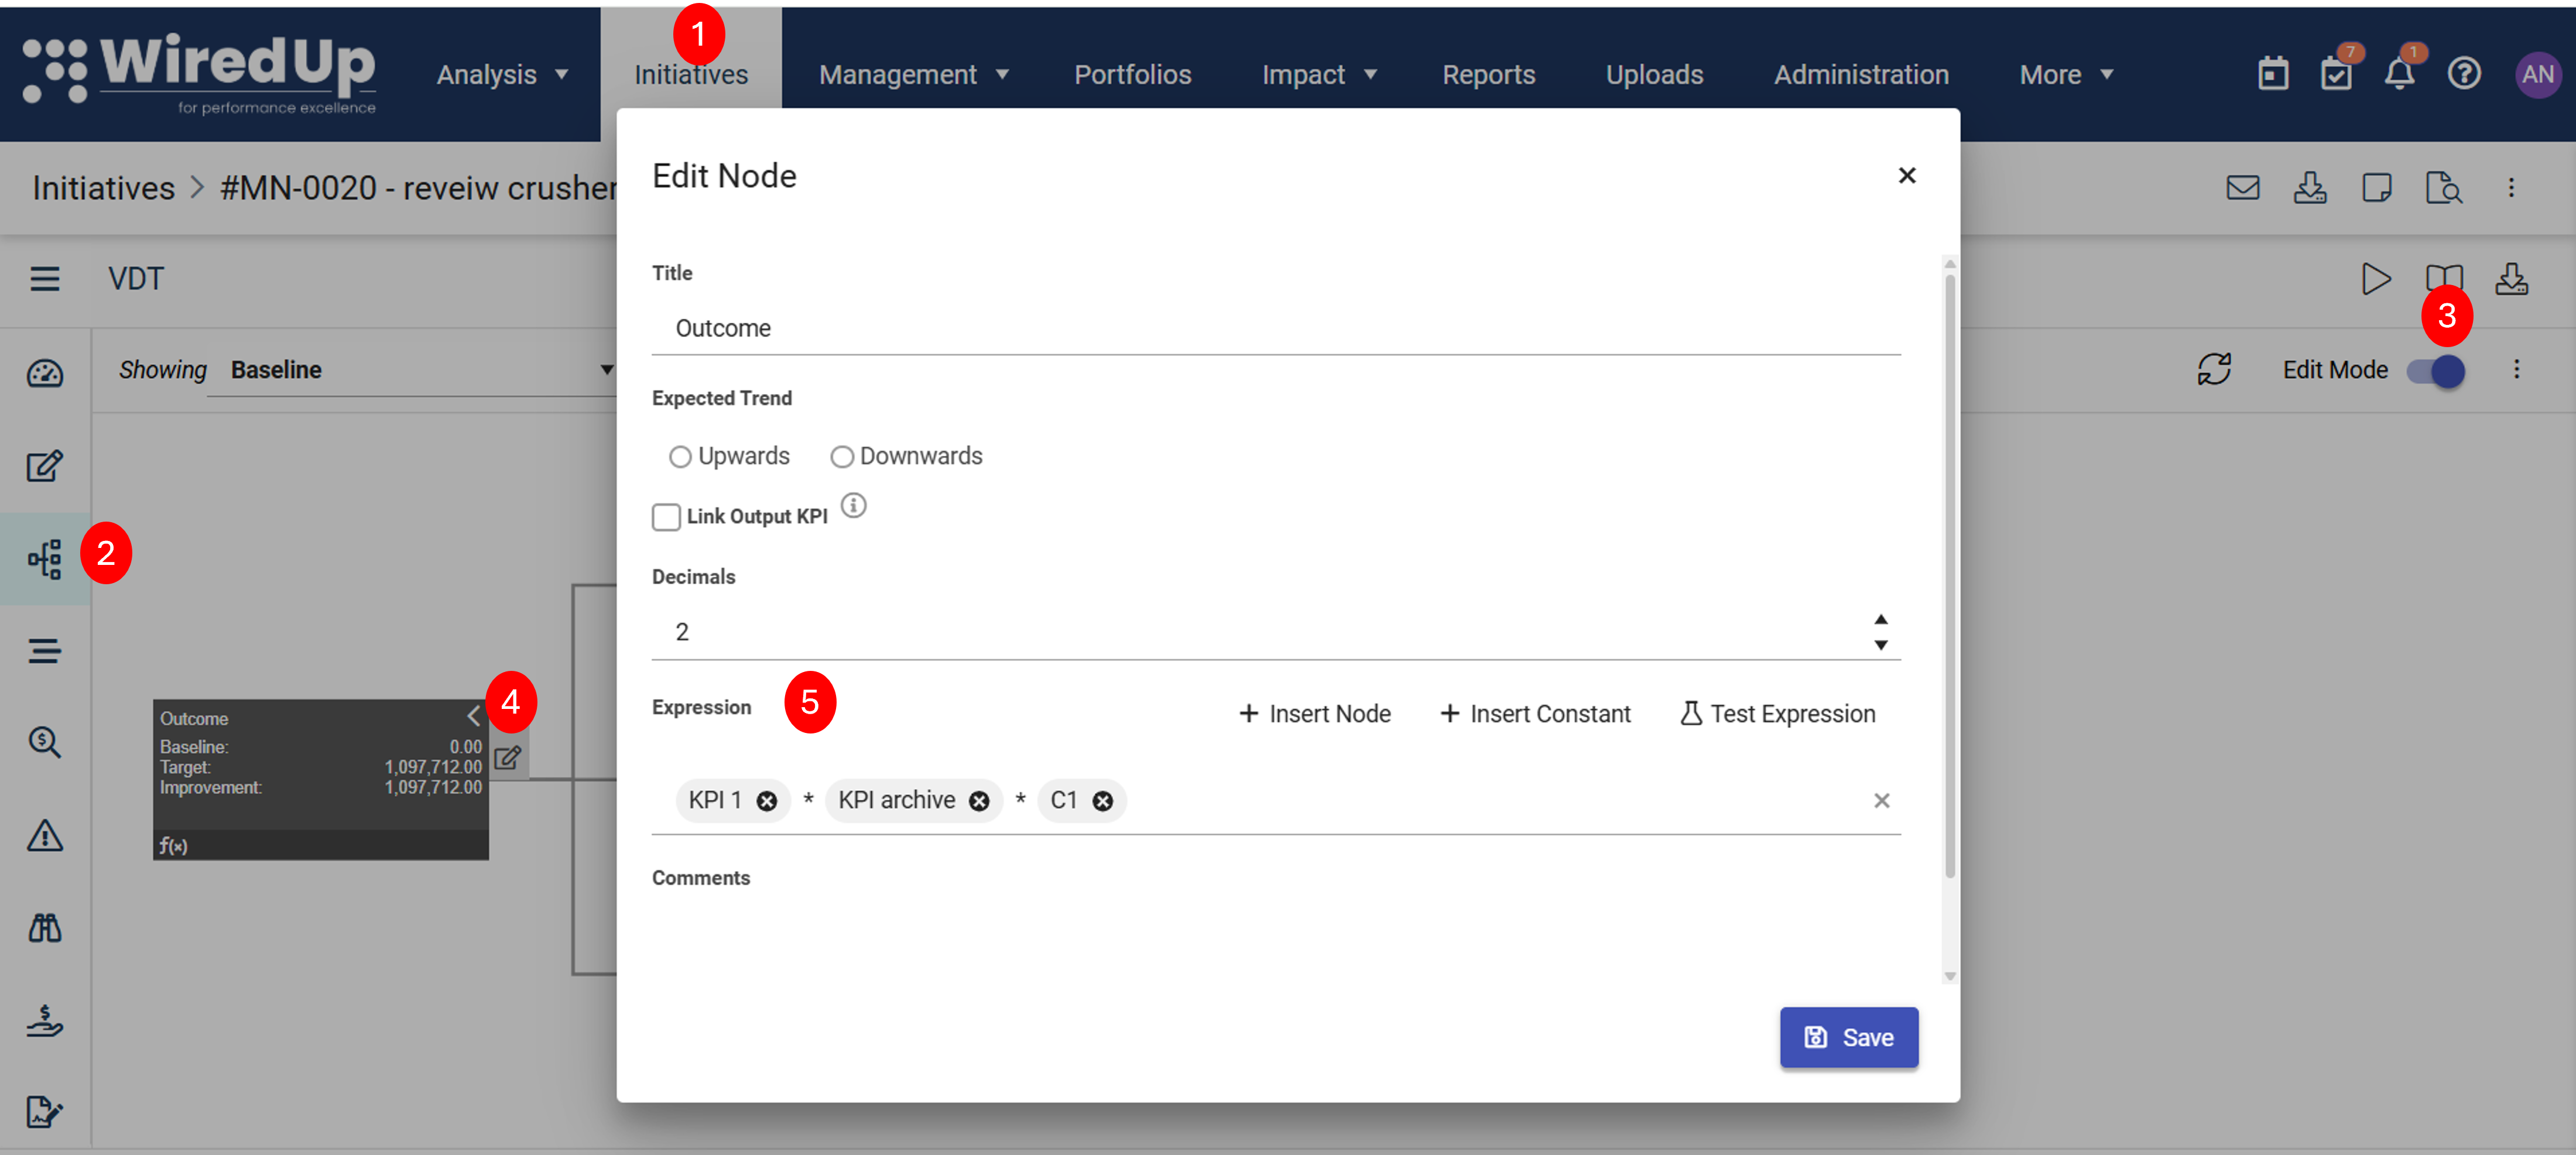Open the help question mark icon
This screenshot has width=2576, height=1155.
click(x=2463, y=74)
